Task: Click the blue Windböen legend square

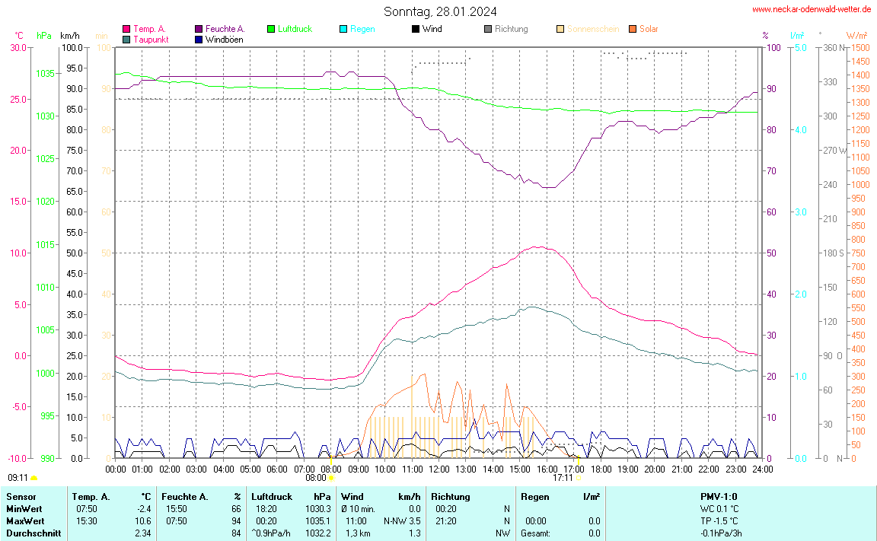Action: tap(199, 39)
